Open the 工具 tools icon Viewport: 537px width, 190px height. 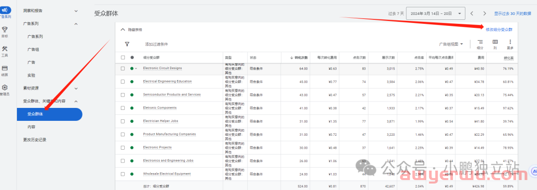5,49
